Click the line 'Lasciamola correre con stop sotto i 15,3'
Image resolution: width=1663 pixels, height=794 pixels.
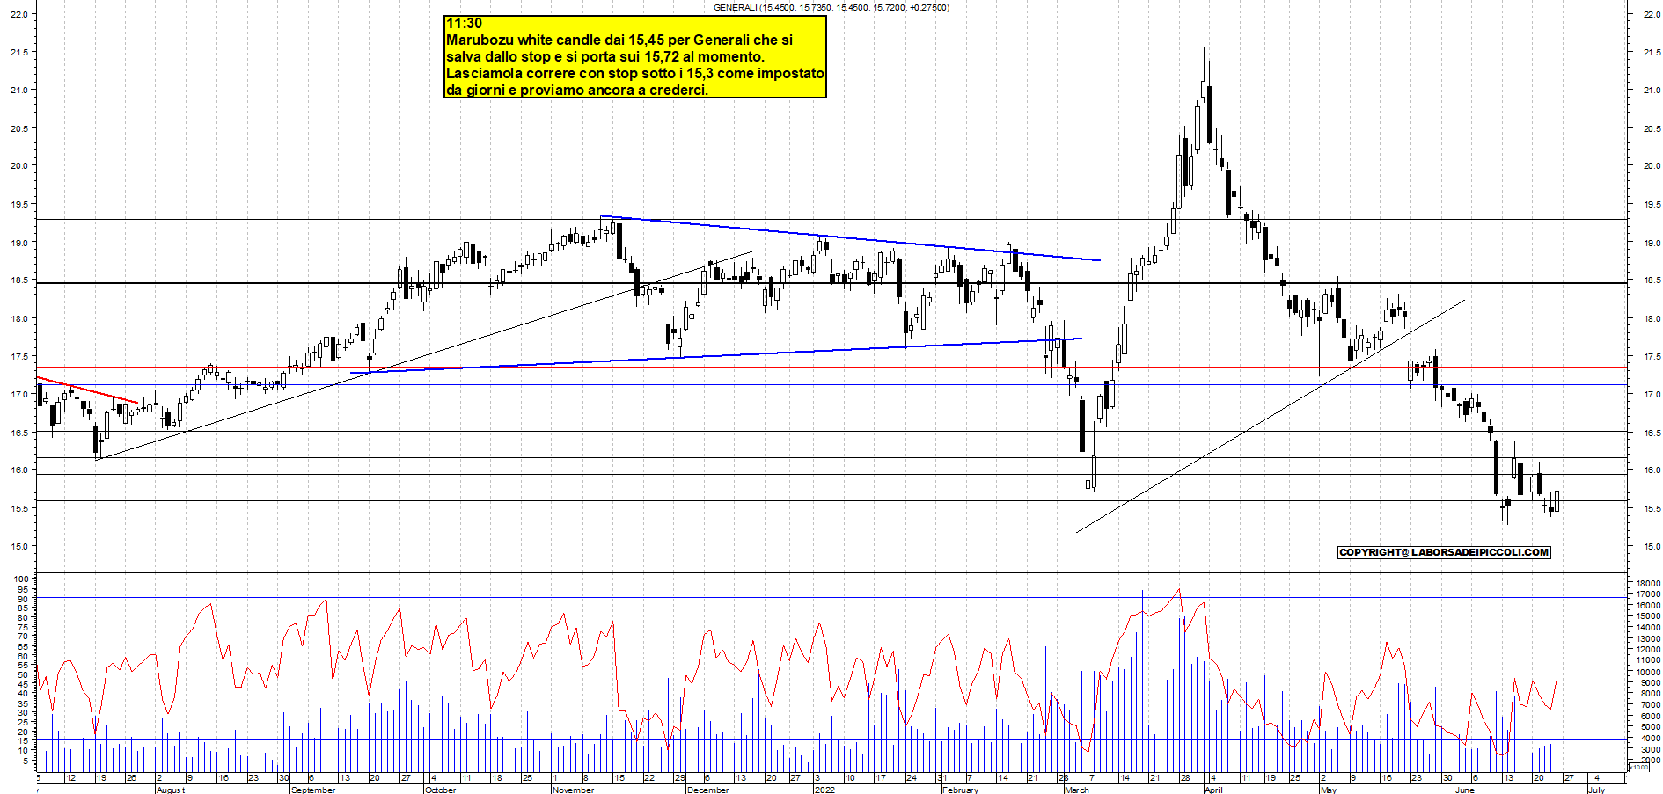[x=635, y=74]
